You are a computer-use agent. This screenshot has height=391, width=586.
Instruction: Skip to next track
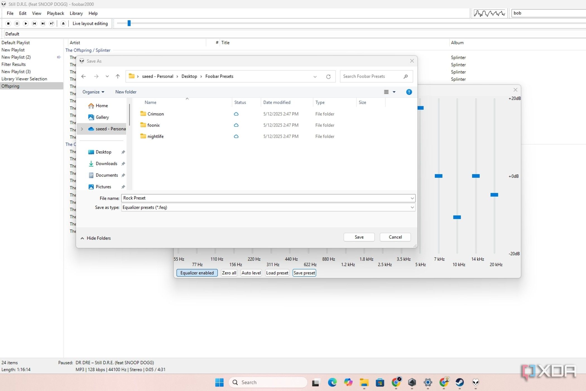pyautogui.click(x=43, y=23)
